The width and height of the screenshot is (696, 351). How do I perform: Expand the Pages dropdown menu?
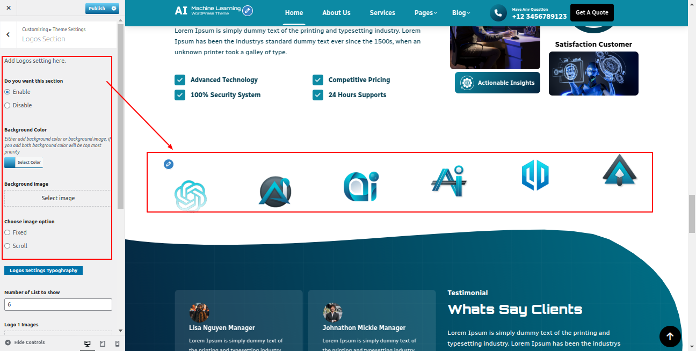tap(426, 13)
